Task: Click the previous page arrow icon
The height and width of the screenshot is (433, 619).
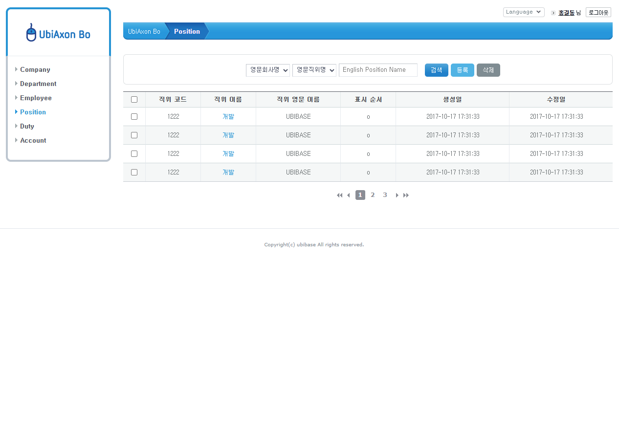Action: coord(348,195)
